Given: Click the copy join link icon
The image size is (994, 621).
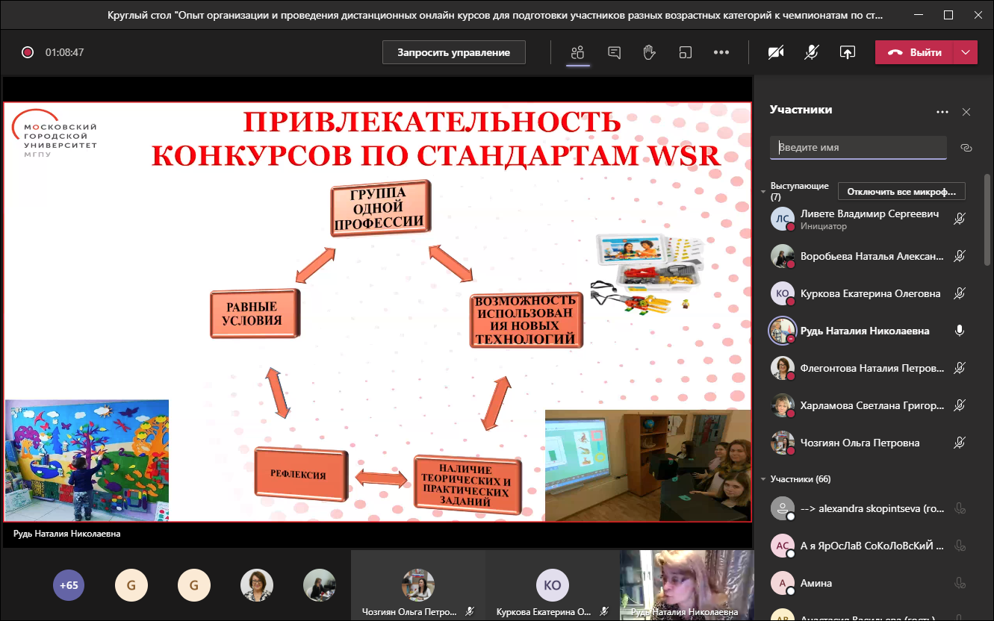Looking at the screenshot, I should point(966,148).
